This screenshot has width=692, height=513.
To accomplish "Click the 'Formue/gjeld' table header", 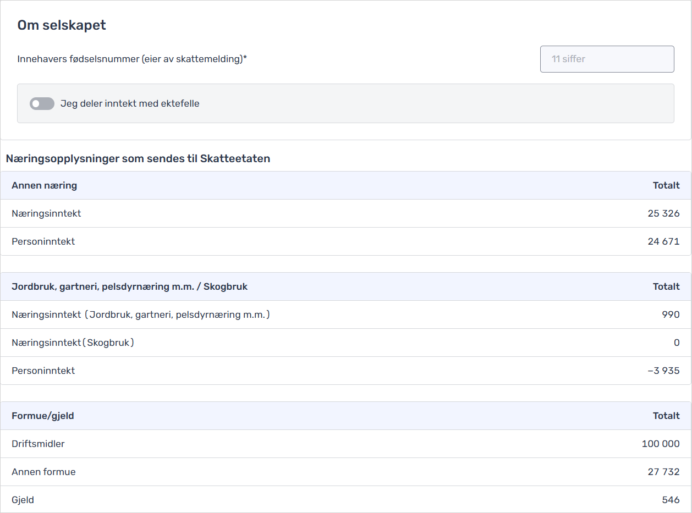I will click(x=42, y=416).
